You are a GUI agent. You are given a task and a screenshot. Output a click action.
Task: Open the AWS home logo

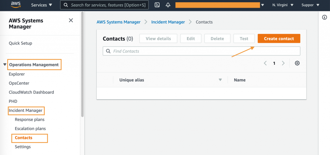15,5
